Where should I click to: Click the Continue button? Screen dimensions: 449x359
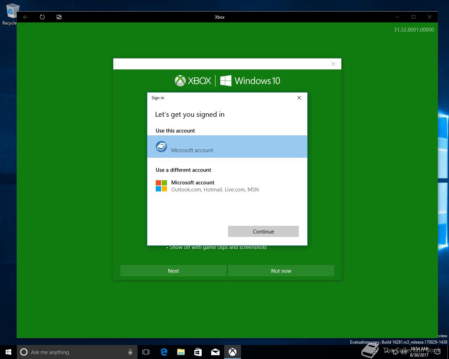coord(263,231)
